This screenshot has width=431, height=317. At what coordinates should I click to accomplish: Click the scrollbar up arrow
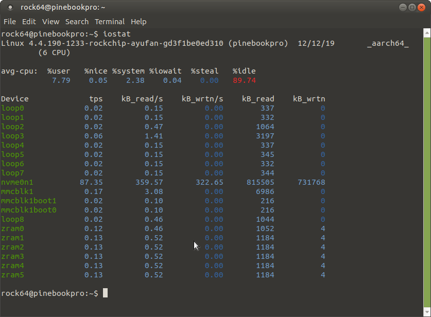coord(426,33)
